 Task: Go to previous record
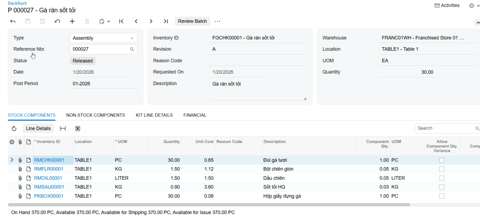click(x=136, y=21)
